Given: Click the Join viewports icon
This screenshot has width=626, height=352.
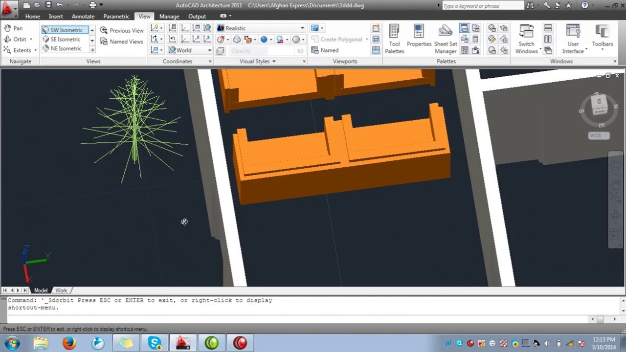Looking at the screenshot, I should pyautogui.click(x=376, y=50).
